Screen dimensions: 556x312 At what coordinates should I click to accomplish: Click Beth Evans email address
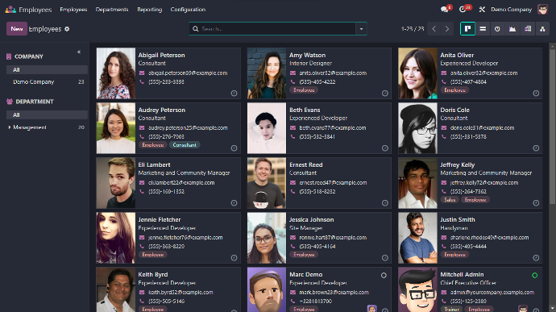click(333, 127)
